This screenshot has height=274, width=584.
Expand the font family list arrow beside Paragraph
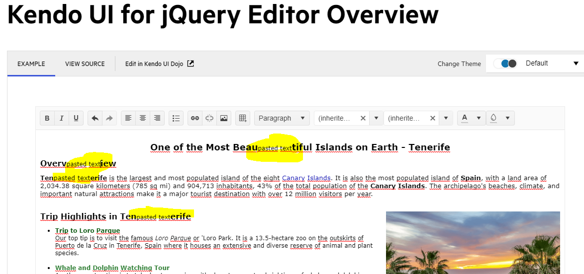pos(376,118)
